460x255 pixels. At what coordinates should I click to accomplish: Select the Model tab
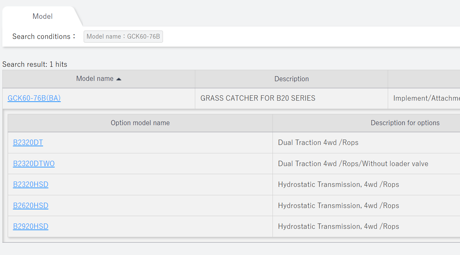click(42, 16)
